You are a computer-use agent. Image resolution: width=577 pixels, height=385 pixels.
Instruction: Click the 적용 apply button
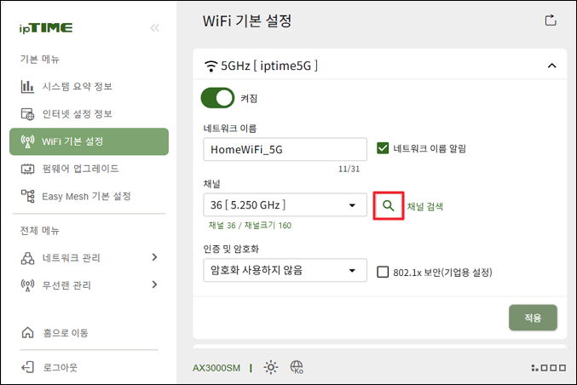click(x=533, y=318)
